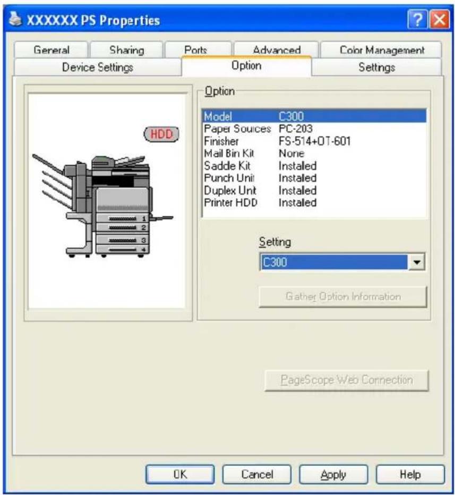Click the red HDD badge icon
Image resolution: width=455 pixels, height=495 pixels.
[x=161, y=134]
